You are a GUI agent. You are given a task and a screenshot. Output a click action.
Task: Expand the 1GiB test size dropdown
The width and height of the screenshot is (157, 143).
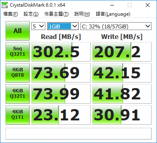[x=63, y=26]
